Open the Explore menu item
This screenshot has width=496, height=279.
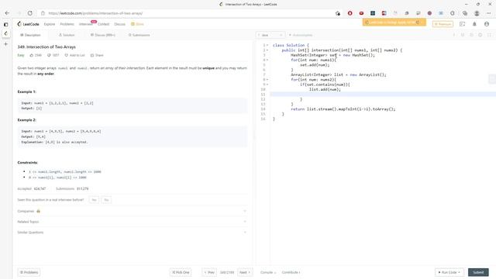click(50, 24)
